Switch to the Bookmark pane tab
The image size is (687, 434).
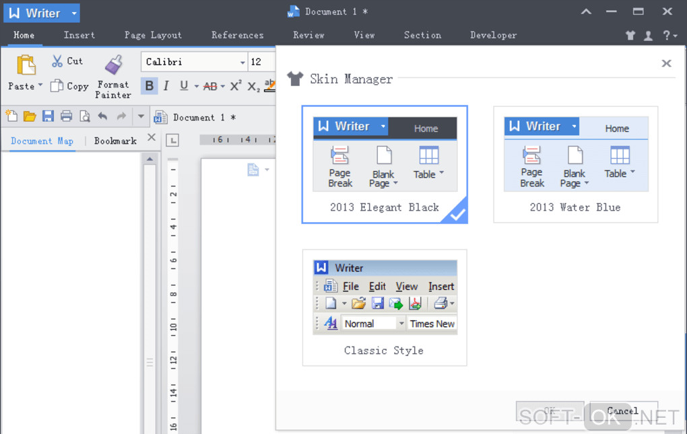[115, 141]
